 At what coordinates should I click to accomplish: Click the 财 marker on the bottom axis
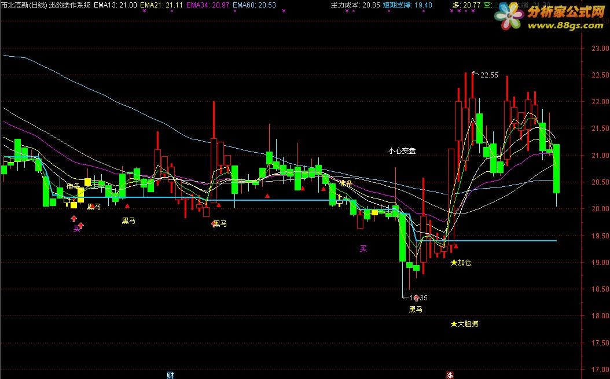(x=170, y=375)
